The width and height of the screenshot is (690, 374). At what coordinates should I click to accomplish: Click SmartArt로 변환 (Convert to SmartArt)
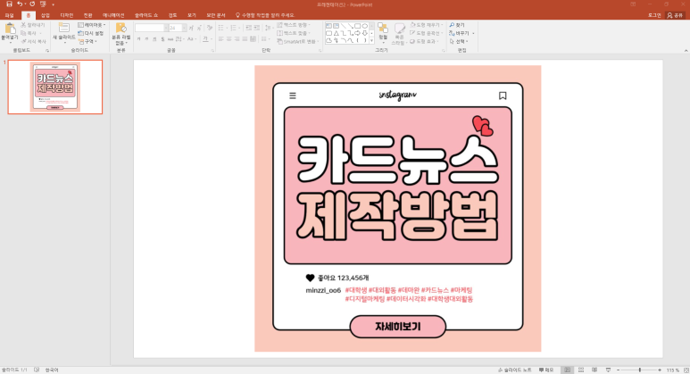(298, 41)
